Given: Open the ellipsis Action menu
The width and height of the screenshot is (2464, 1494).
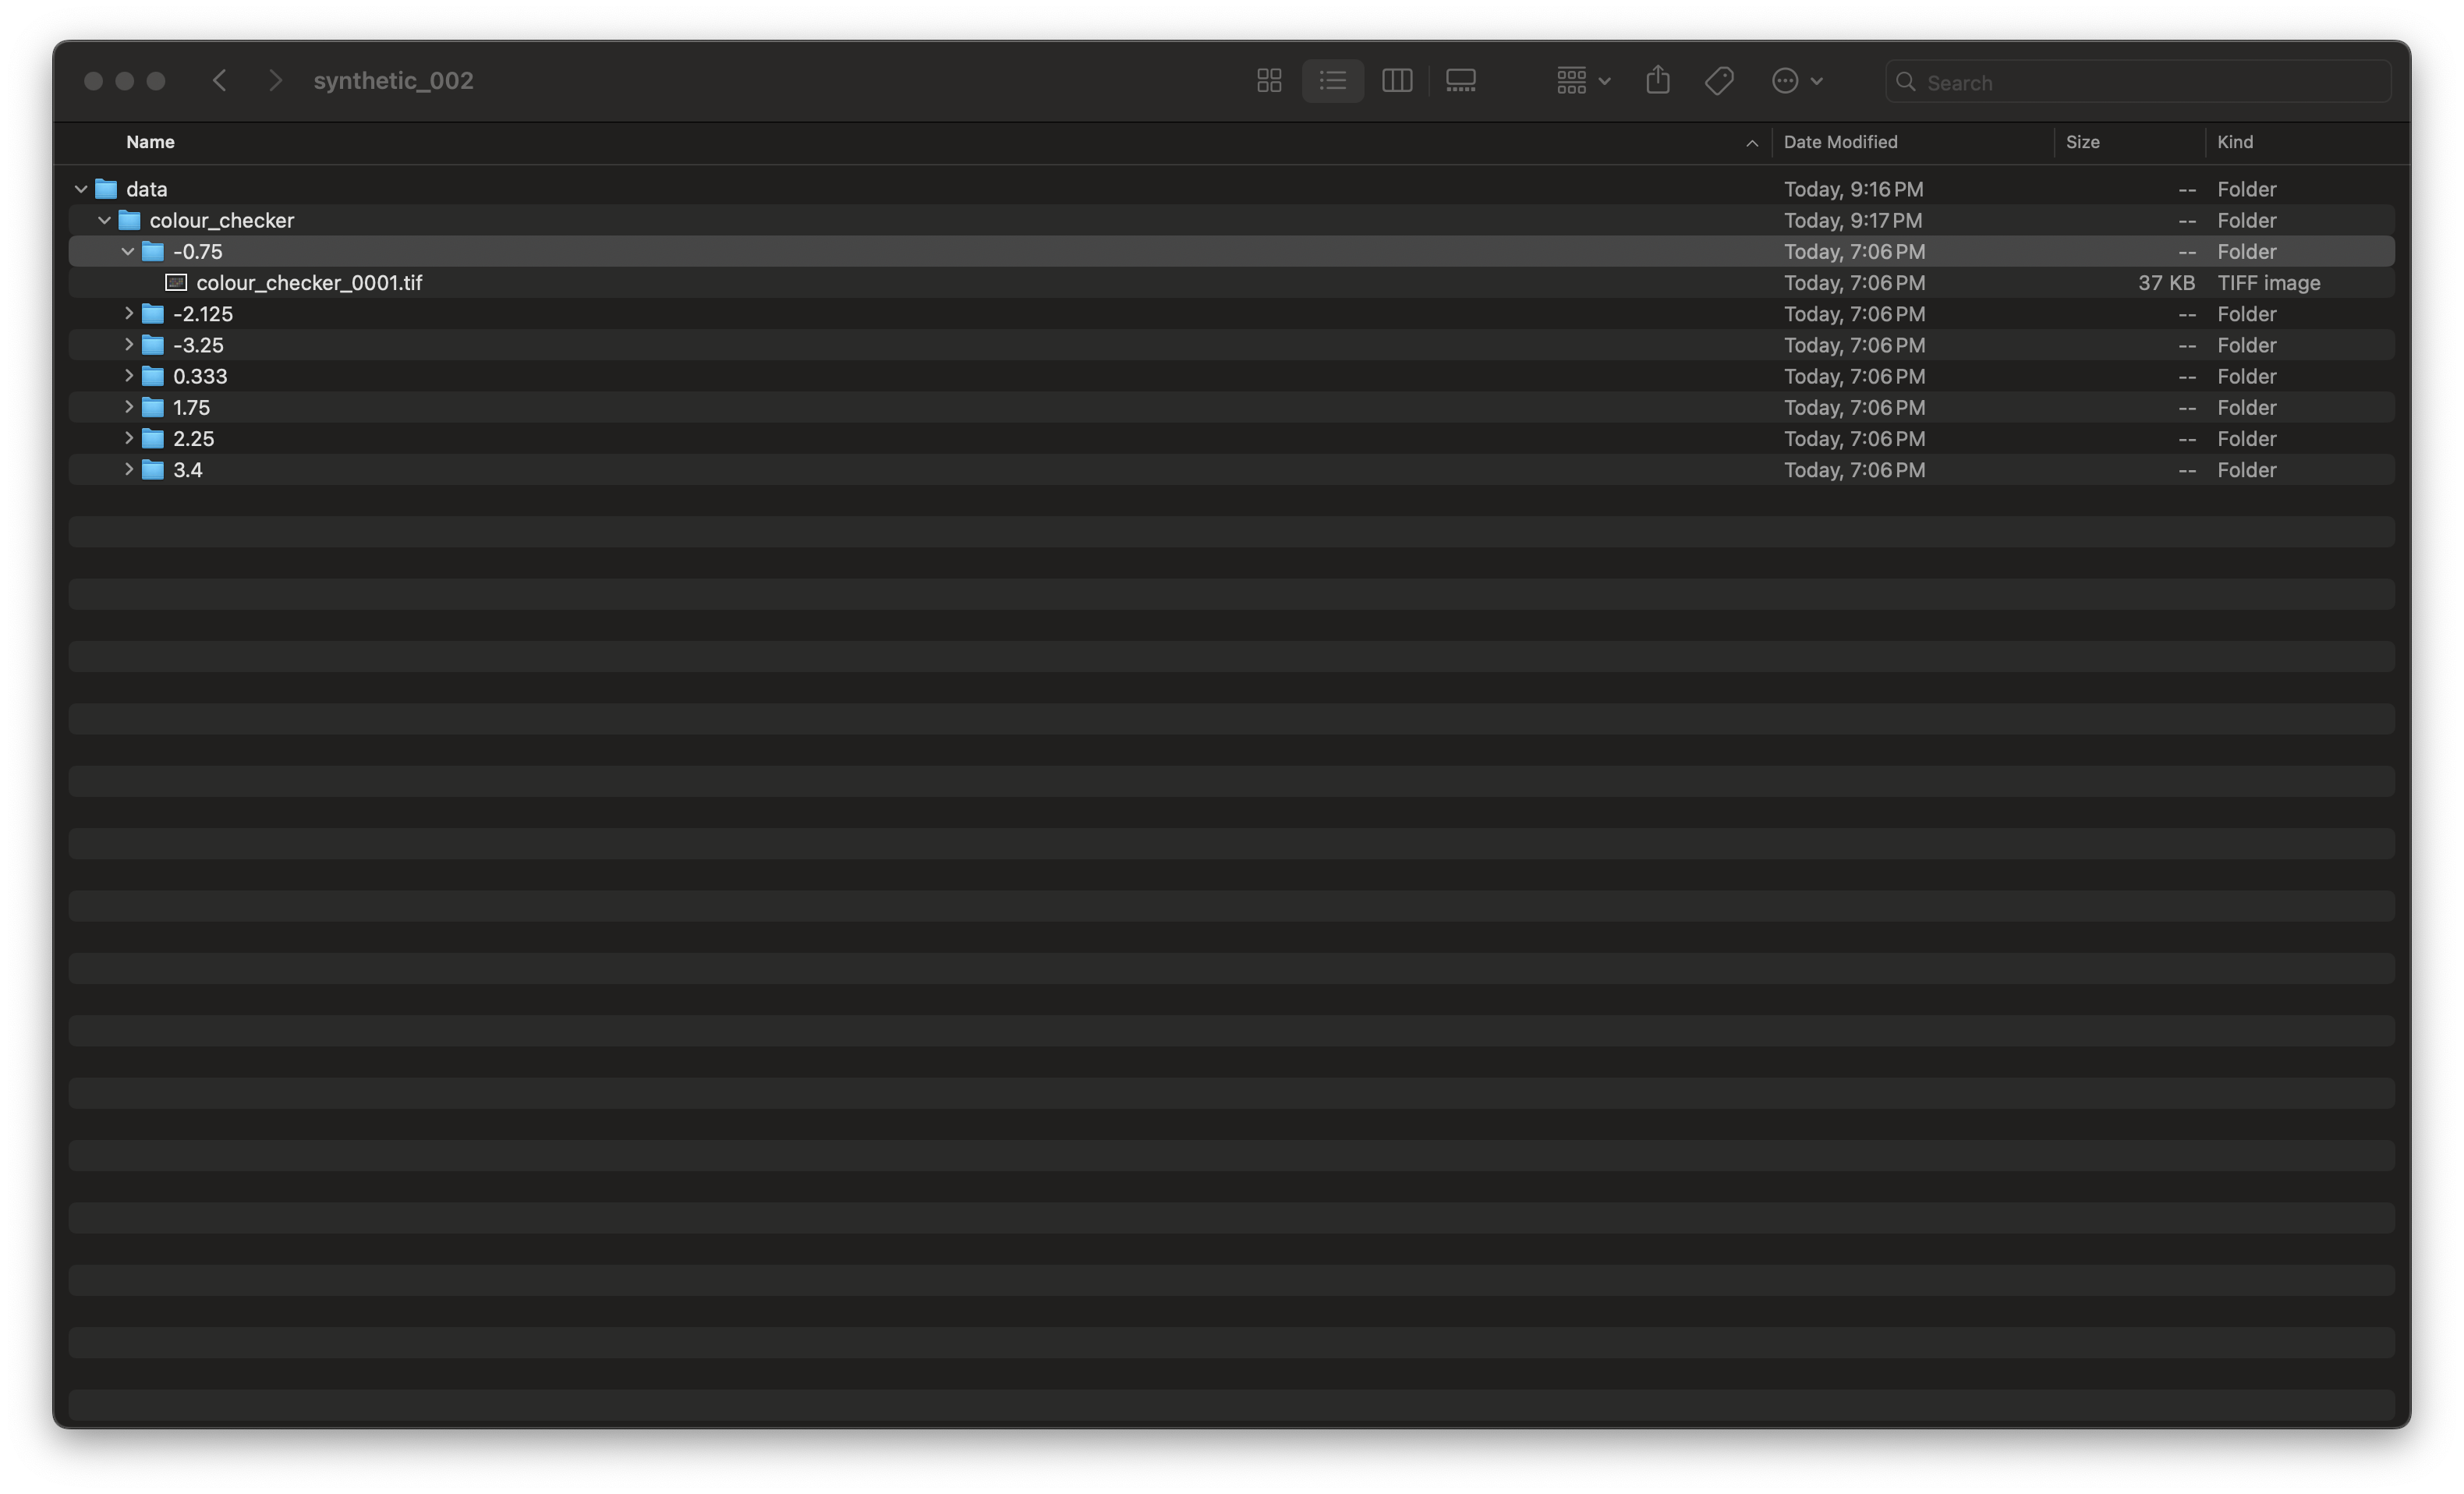Looking at the screenshot, I should (x=1796, y=81).
